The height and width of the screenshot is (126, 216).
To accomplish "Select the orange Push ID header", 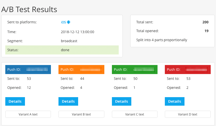I will tap(81, 70).
